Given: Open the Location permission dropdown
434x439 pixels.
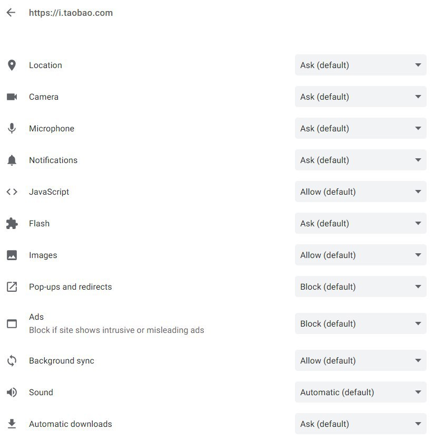Looking at the screenshot, I should (x=360, y=65).
